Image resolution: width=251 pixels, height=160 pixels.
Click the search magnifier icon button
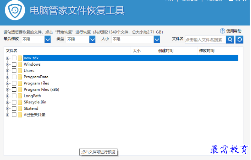point(230,39)
